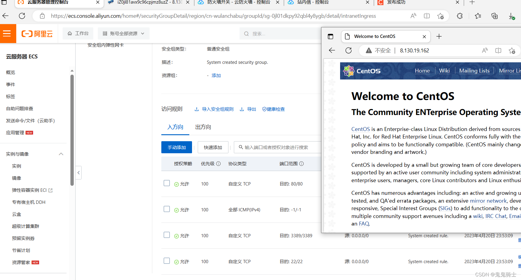The image size is (521, 280).
Task: Switch to the publish success tab
Action: 418,2
